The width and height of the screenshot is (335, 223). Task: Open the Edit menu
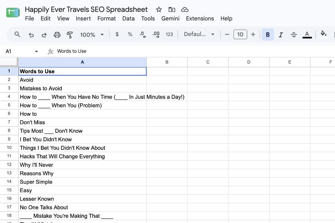45,19
